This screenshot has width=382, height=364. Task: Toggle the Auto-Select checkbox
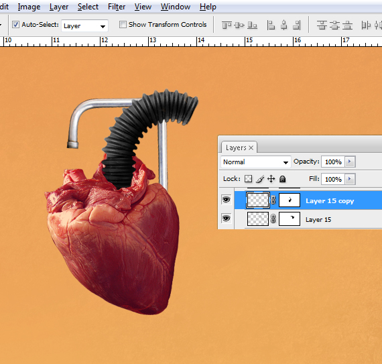pyautogui.click(x=15, y=24)
